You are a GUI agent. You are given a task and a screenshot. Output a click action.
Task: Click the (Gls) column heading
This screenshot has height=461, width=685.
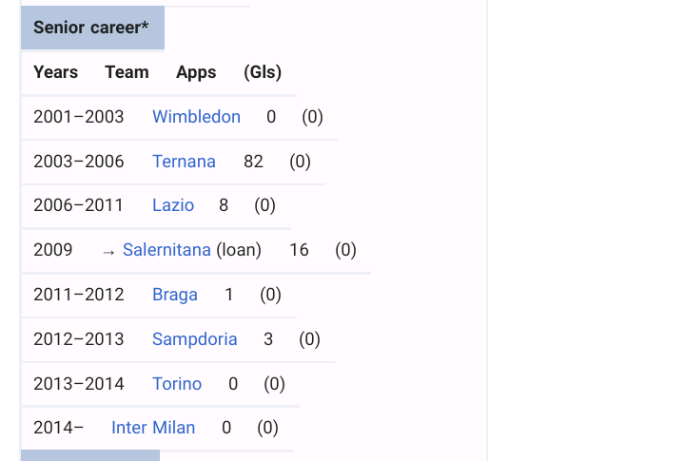(263, 72)
